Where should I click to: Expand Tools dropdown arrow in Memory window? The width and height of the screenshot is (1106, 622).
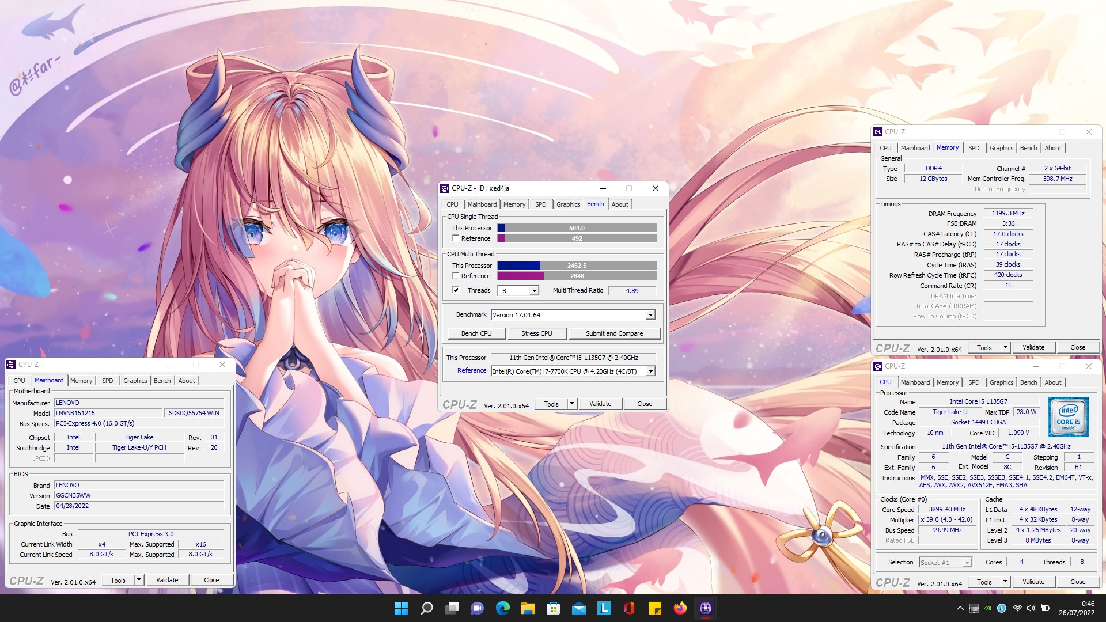point(1005,347)
